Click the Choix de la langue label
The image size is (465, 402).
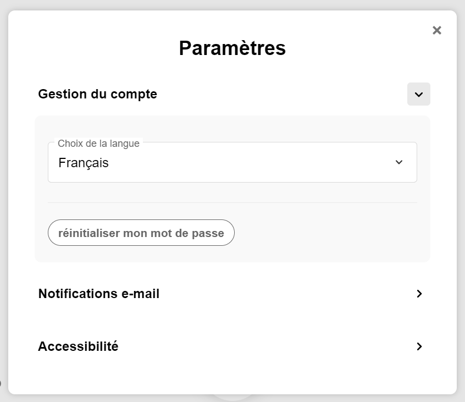98,144
